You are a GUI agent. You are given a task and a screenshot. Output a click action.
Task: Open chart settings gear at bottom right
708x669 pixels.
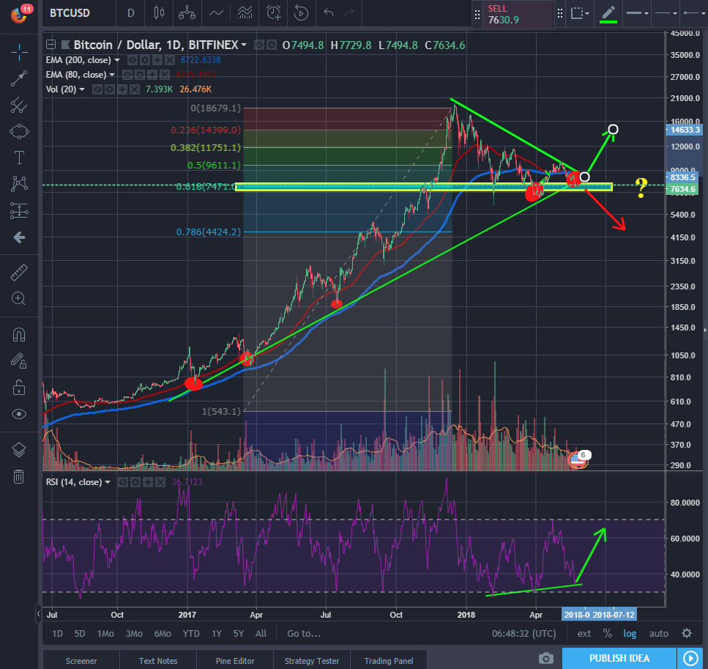[x=687, y=633]
